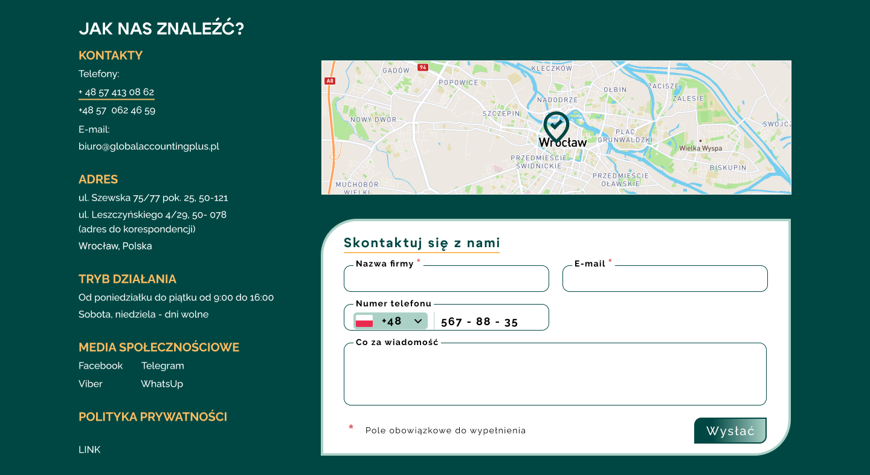Click the Sobota, niedziela - dni wolne text
Screen dimensions: 870x475
point(144,314)
